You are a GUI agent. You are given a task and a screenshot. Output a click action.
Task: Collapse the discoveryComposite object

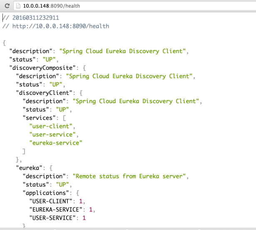pos(83,68)
